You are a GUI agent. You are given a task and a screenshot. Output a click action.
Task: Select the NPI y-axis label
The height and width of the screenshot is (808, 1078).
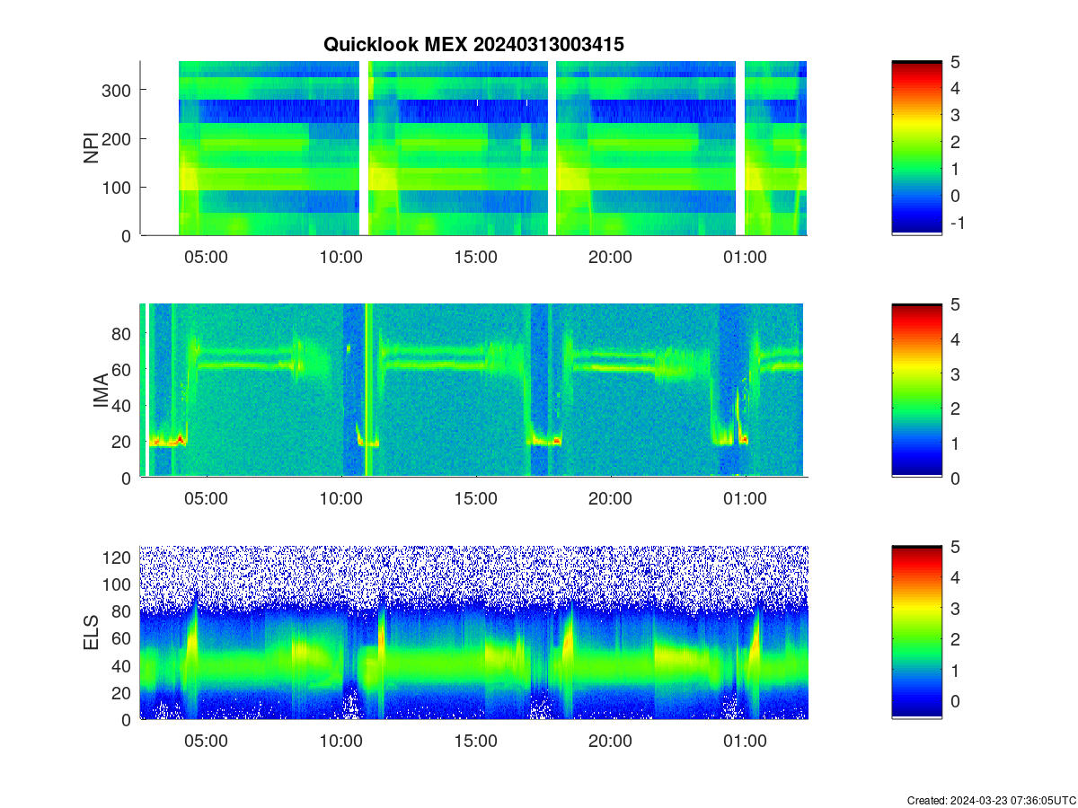tap(91, 148)
